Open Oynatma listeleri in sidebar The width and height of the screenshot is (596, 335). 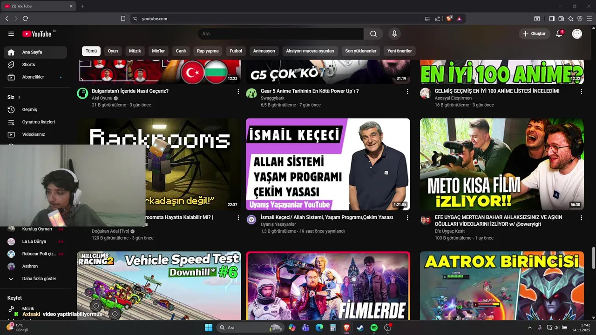[35, 122]
